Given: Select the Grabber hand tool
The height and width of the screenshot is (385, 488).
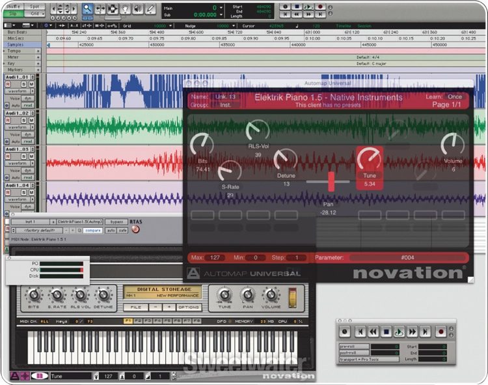Looking at the screenshot, I should (x=126, y=9).
